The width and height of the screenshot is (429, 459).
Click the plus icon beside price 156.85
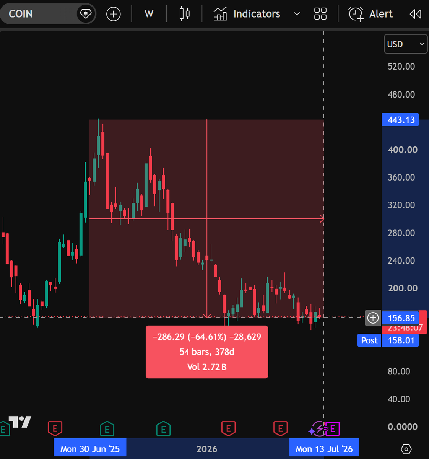(x=373, y=318)
